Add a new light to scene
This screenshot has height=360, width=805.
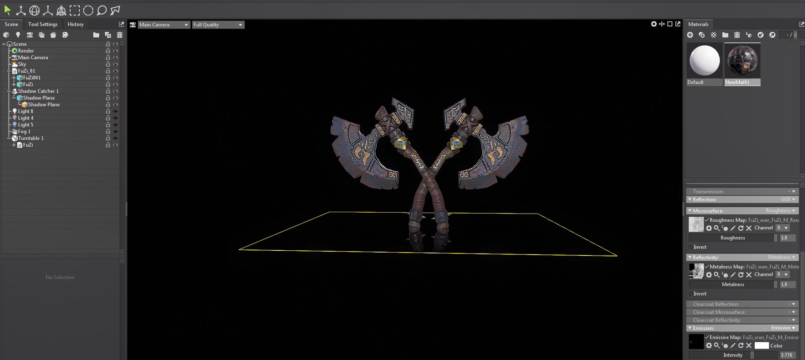pyautogui.click(x=18, y=35)
